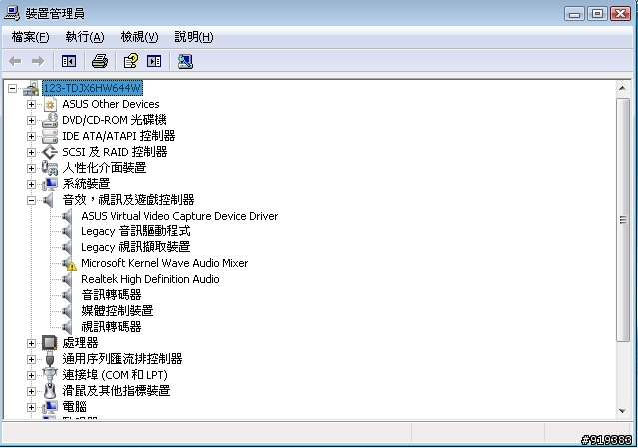The width and height of the screenshot is (638, 448).
Task: Select the 音訊轉碼器 entry
Action: point(111,295)
